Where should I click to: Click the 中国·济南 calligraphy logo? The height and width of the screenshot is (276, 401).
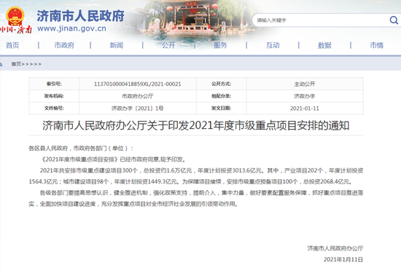(16, 30)
